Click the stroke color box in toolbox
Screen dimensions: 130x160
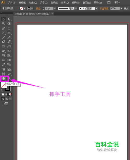(7, 88)
